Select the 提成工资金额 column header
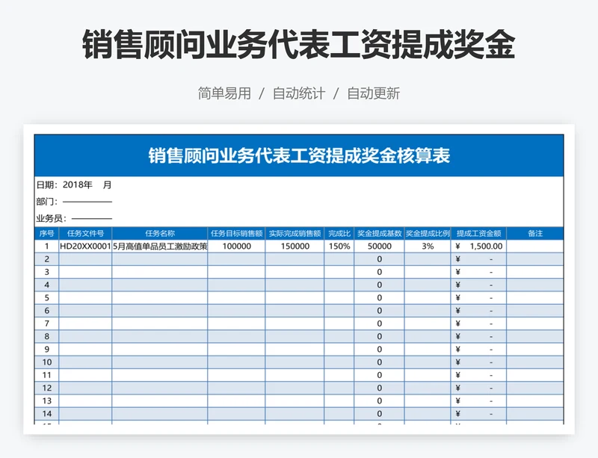The height and width of the screenshot is (458, 598). 478,233
